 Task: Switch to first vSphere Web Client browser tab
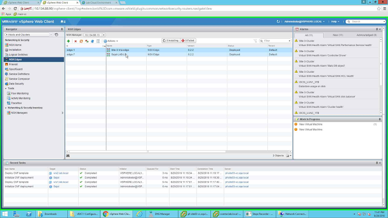[x=20, y=2]
